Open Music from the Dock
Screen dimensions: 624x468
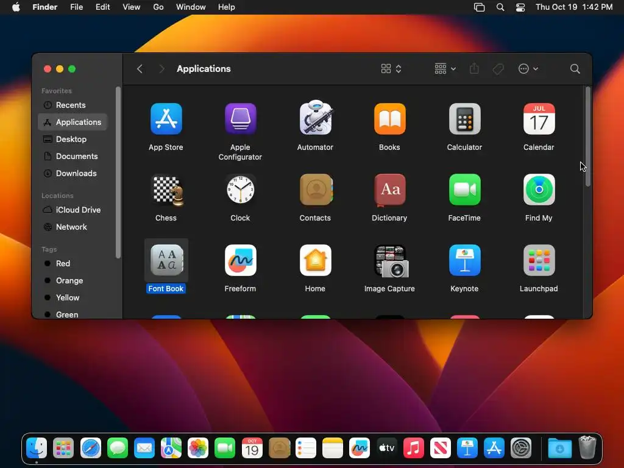(x=414, y=448)
